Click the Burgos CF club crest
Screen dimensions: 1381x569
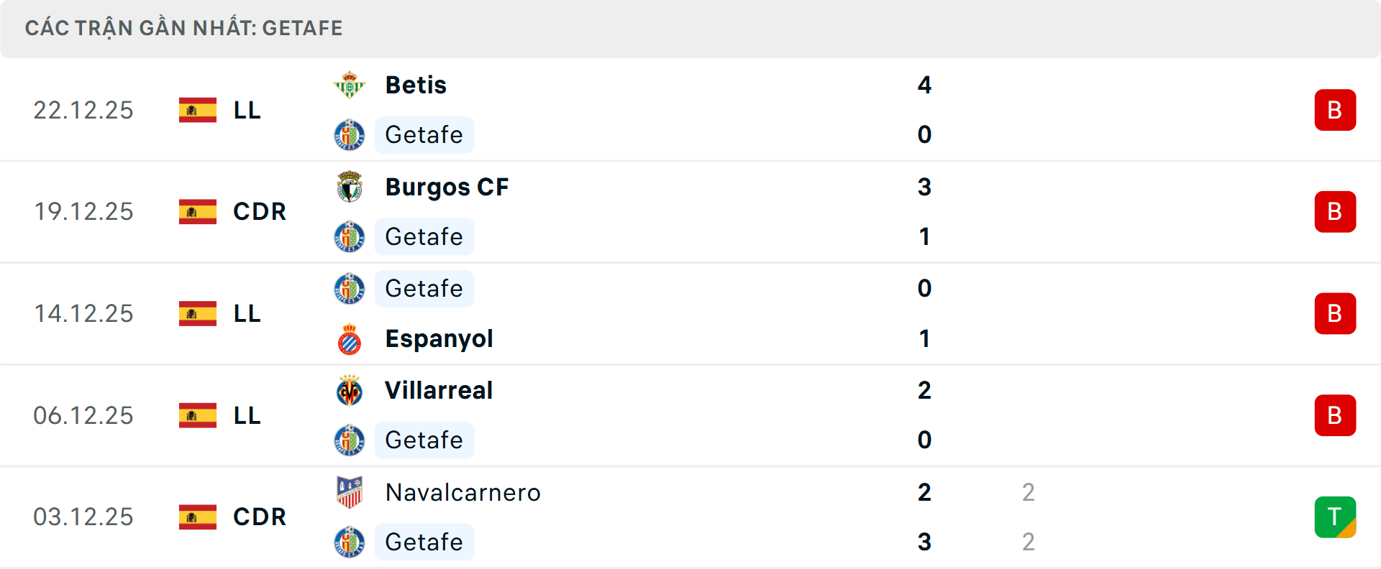point(350,187)
